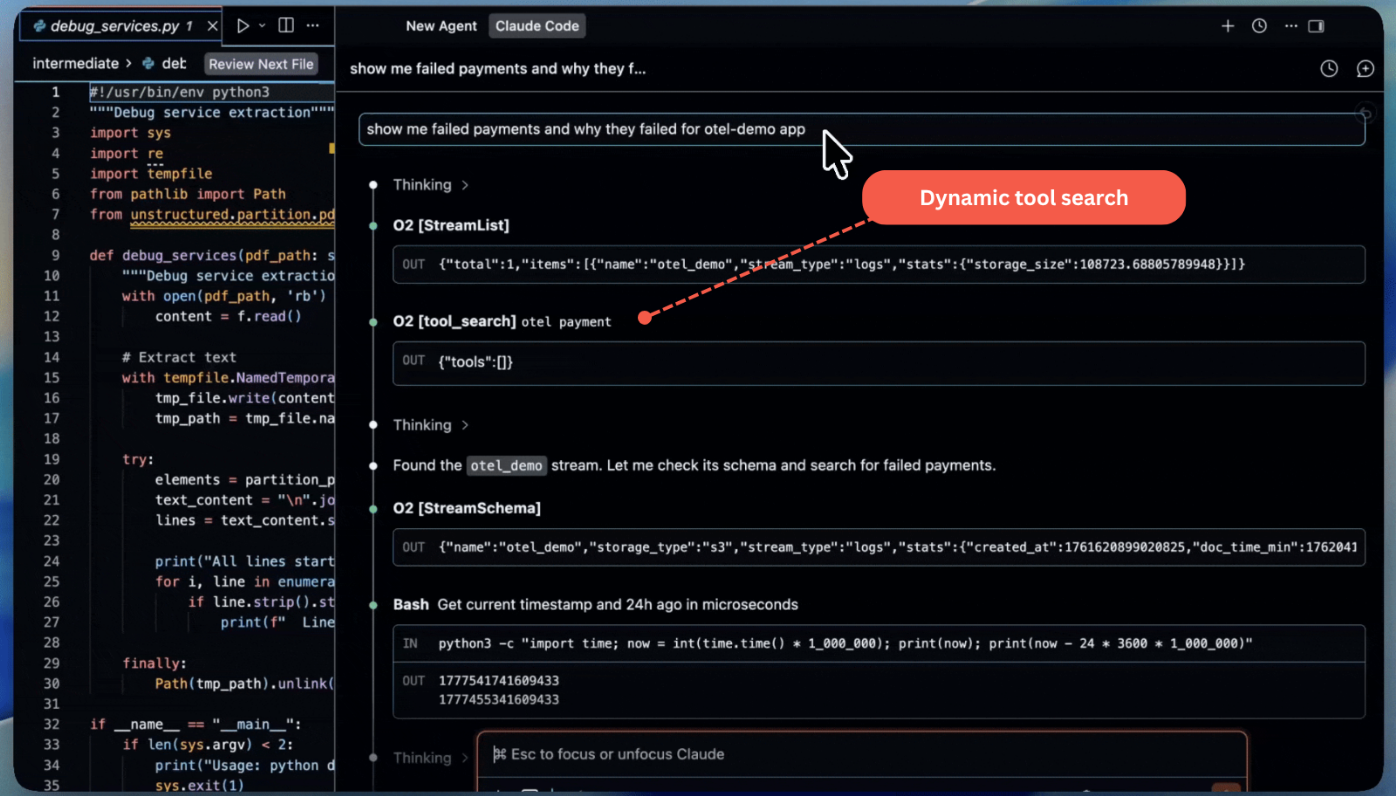Click the 'from unstructured.partition' import line
1396x796 pixels.
212,215
